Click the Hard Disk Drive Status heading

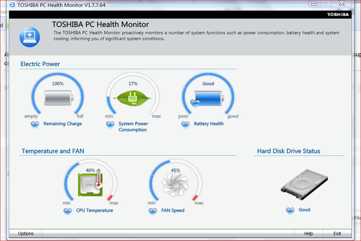[x=288, y=151]
